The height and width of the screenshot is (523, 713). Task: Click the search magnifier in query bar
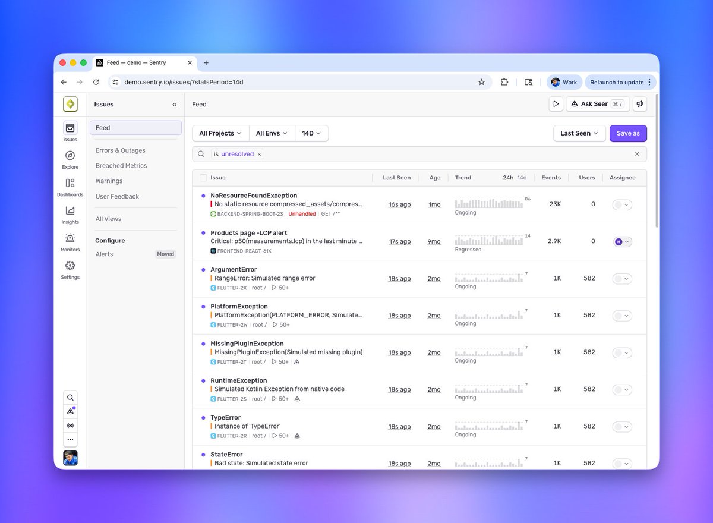coord(201,154)
